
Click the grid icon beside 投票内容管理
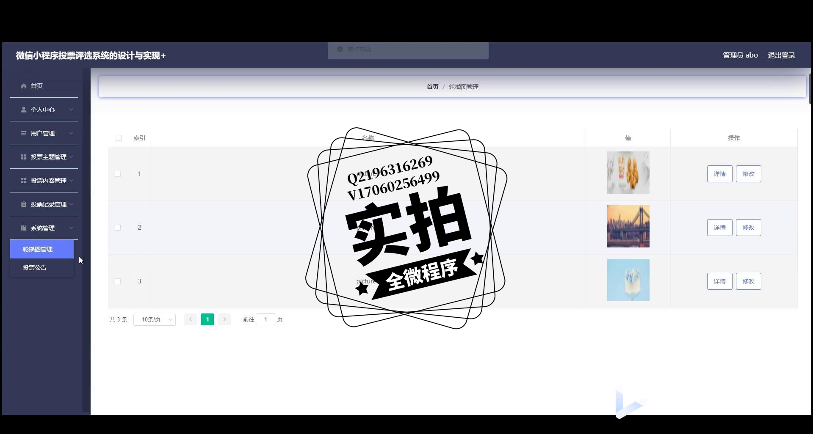coord(24,181)
